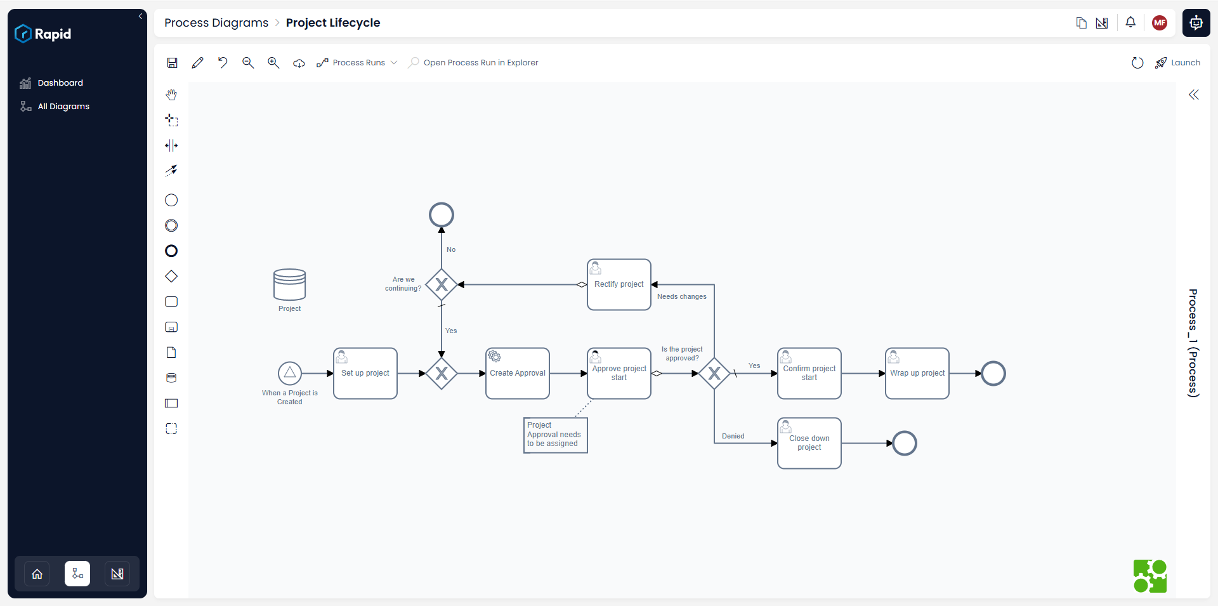Create an intermediate event from palette

click(x=171, y=226)
